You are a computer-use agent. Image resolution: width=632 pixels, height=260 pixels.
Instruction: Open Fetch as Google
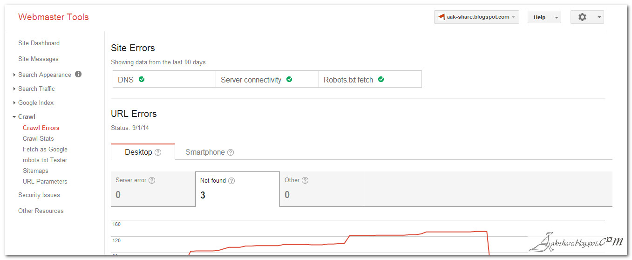click(45, 149)
